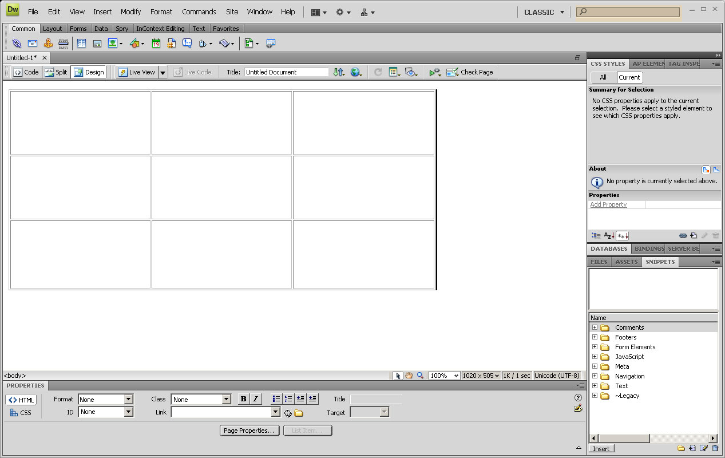Click the Email Link envelope icon
Screen dimensions: 725x458
click(33, 44)
